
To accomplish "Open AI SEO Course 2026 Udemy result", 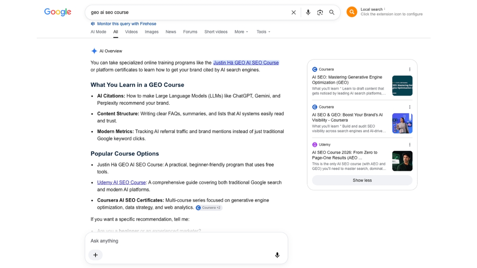I will (345, 155).
